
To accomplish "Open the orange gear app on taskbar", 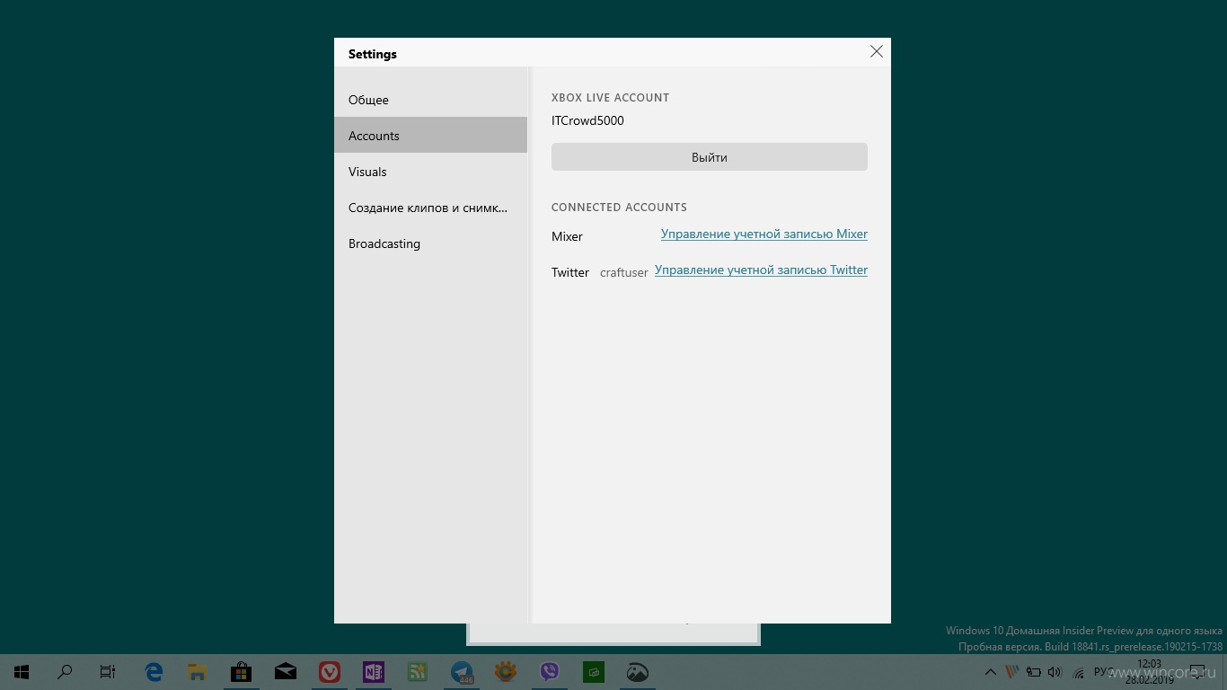I will tap(506, 672).
